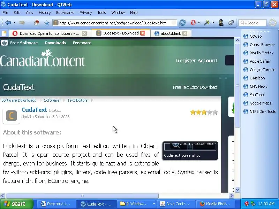
Task: Open the K-Meleon bookmark
Action: pyautogui.click(x=254, y=78)
